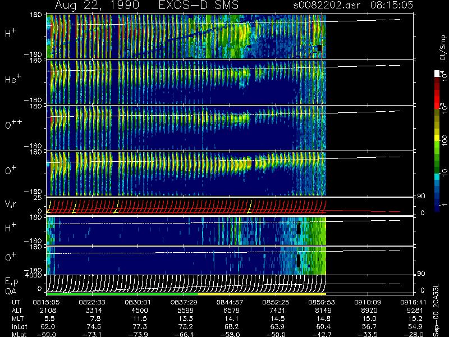The height and width of the screenshot is (337, 449).
Task: Select InLat value '68.2'
Action: 232,326
